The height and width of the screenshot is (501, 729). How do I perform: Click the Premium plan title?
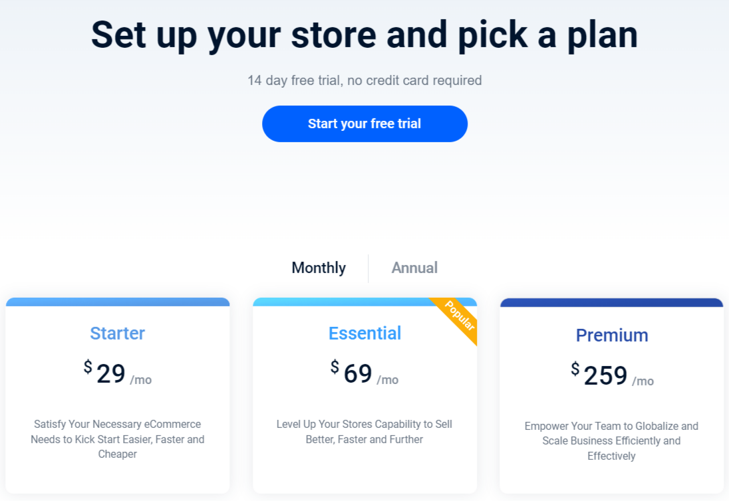(x=611, y=336)
